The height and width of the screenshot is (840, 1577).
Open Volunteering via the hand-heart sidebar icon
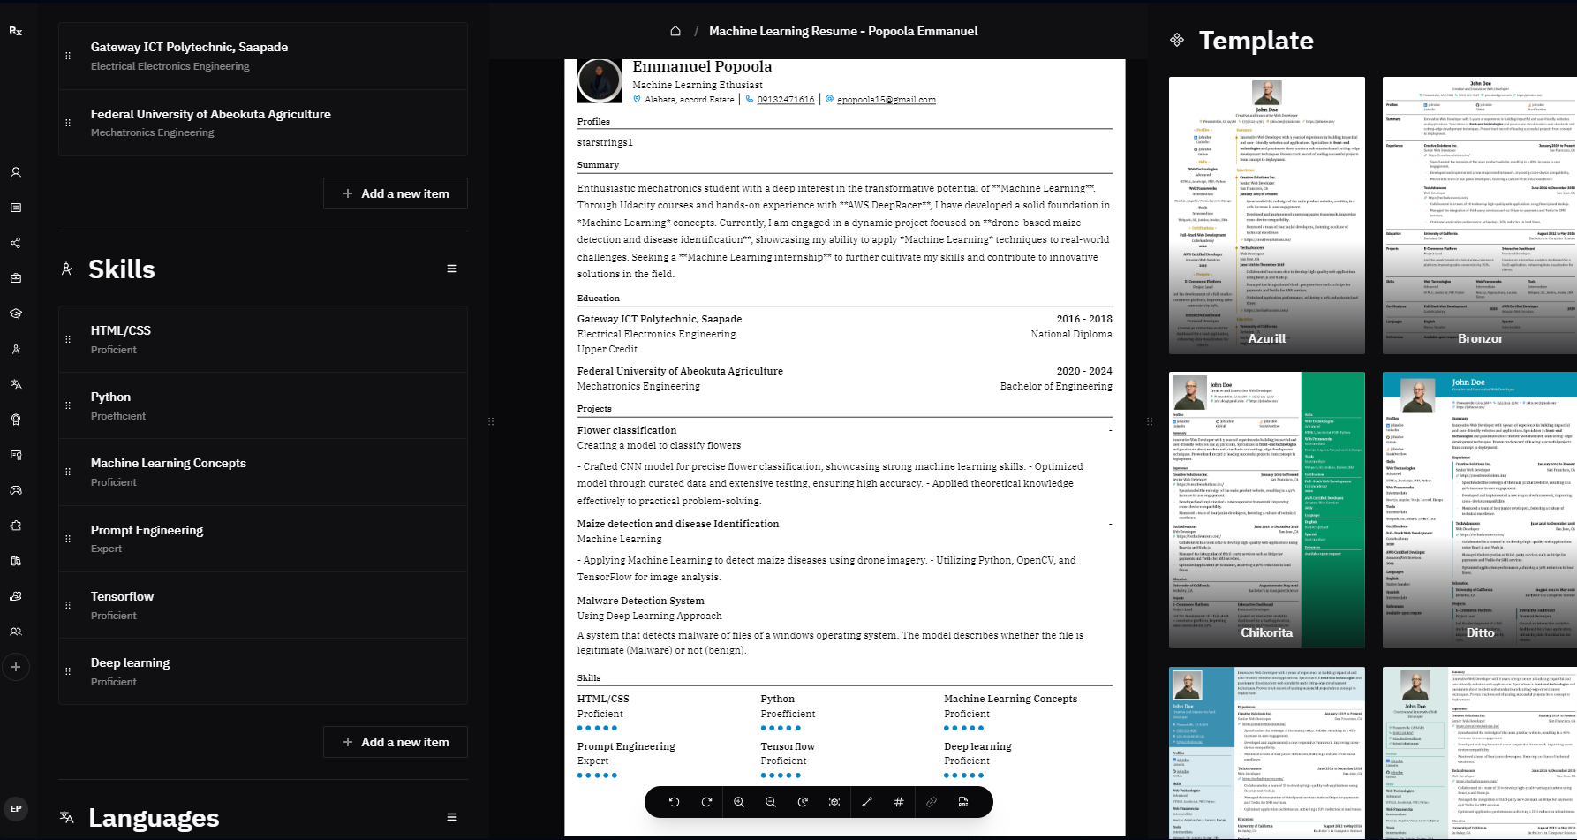coord(16,596)
